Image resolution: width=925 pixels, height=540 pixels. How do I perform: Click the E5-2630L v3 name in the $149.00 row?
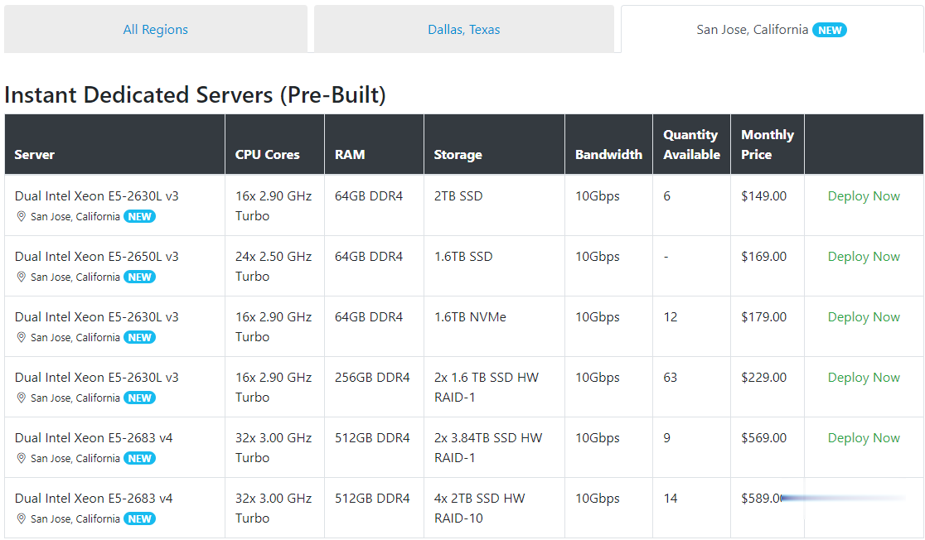[x=97, y=195]
